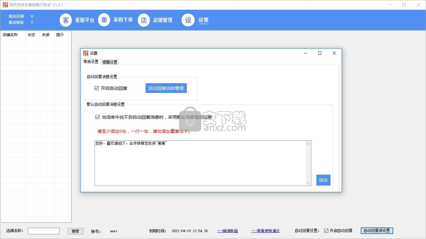Open the 客服平台 circular icon
The image size is (426, 239).
(66, 20)
